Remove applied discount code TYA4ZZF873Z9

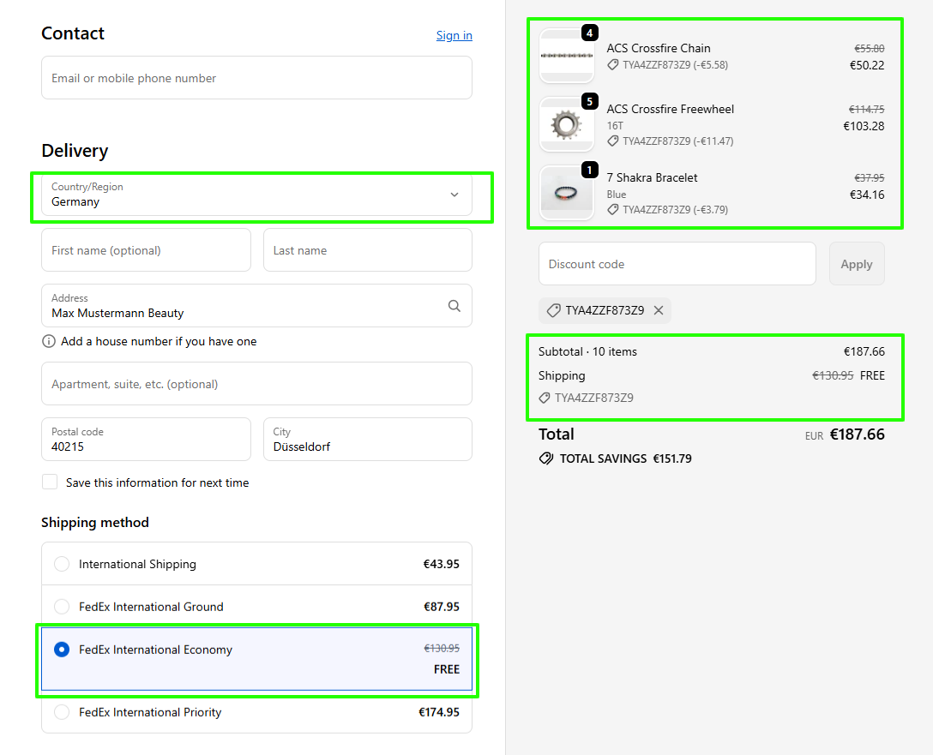(659, 310)
